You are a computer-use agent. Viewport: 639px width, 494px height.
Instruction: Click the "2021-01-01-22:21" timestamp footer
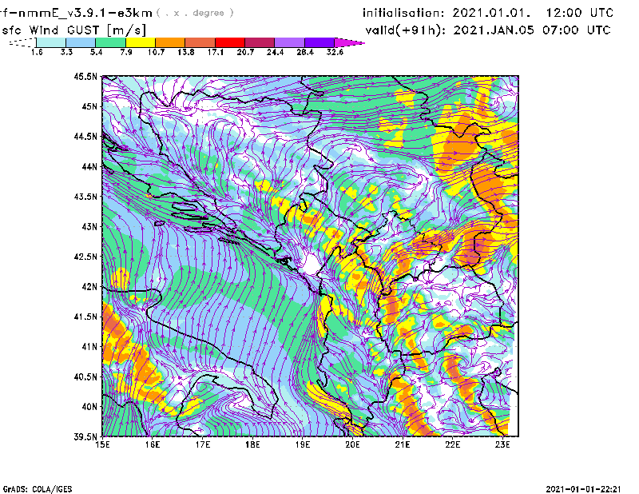point(583,488)
